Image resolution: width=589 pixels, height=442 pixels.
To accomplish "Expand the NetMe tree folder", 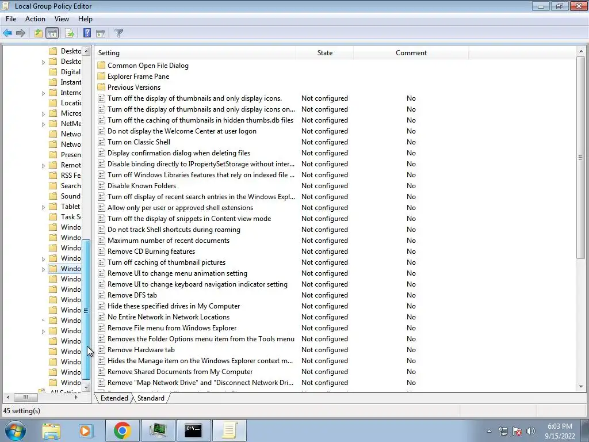I will tap(43, 124).
